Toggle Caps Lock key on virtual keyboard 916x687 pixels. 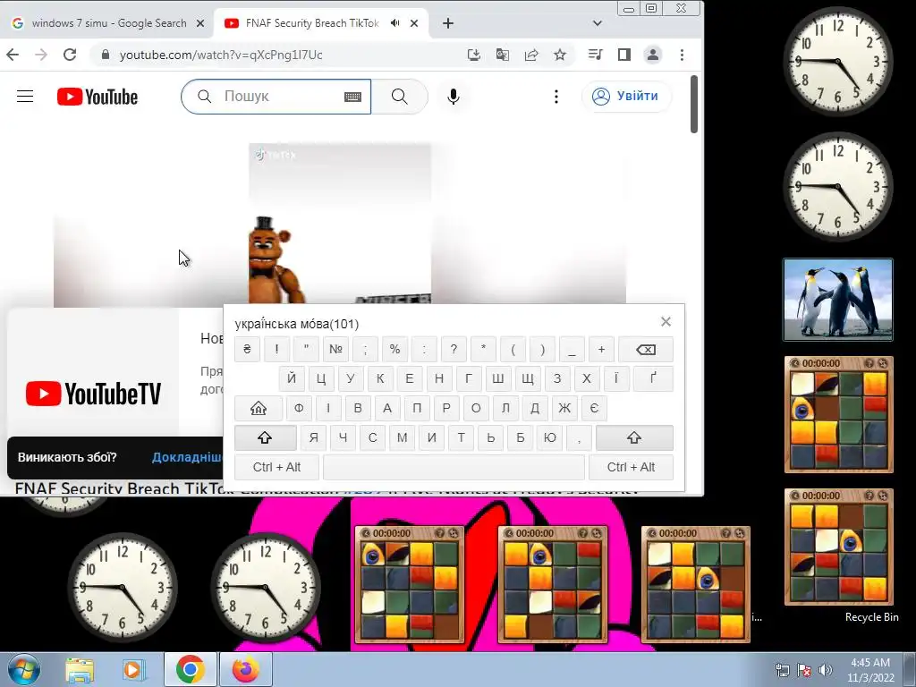259,408
